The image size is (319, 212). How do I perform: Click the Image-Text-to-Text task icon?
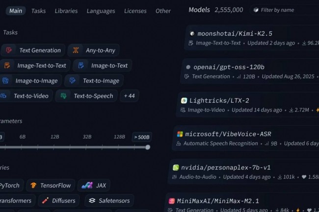coord(7,65)
